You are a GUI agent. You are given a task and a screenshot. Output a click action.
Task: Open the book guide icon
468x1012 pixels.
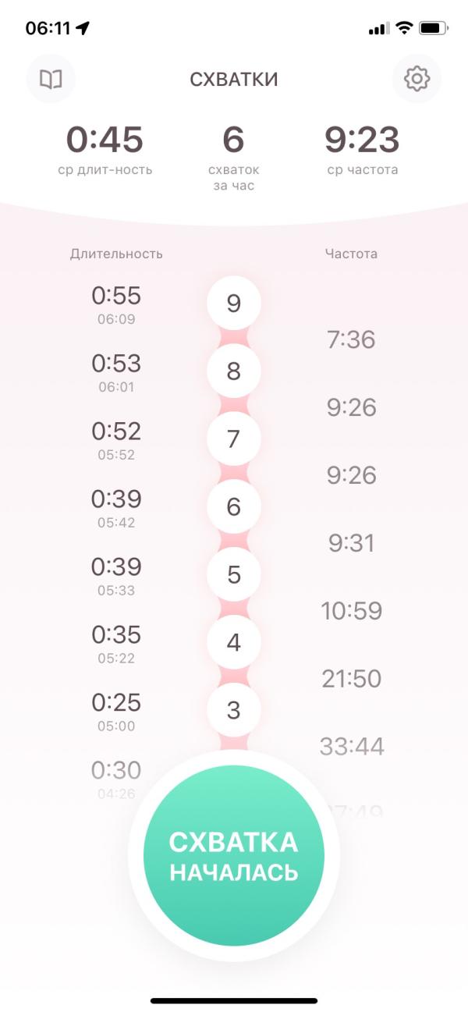[51, 79]
